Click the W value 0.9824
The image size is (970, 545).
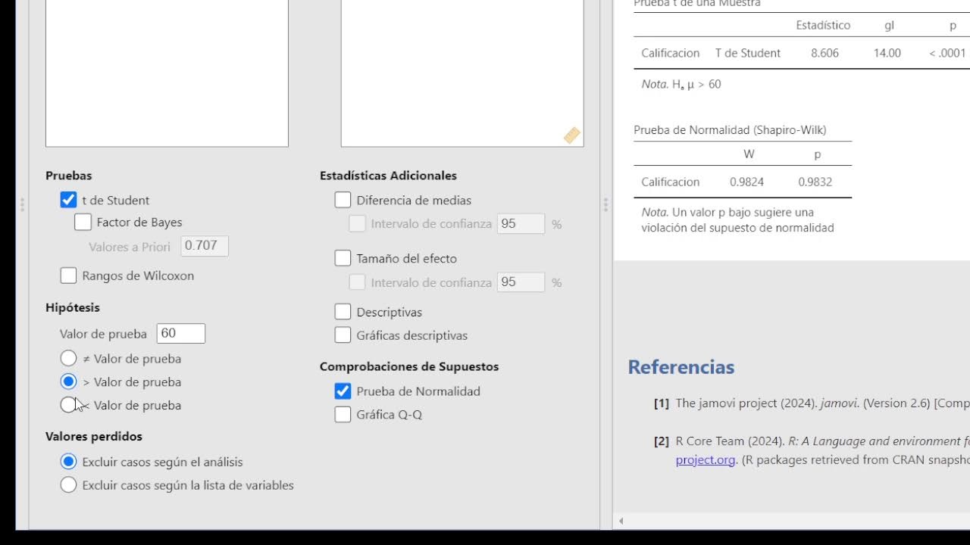pos(746,182)
